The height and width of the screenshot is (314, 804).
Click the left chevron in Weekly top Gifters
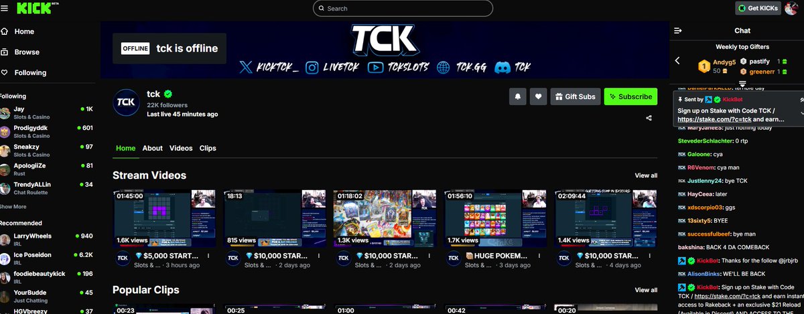click(677, 61)
